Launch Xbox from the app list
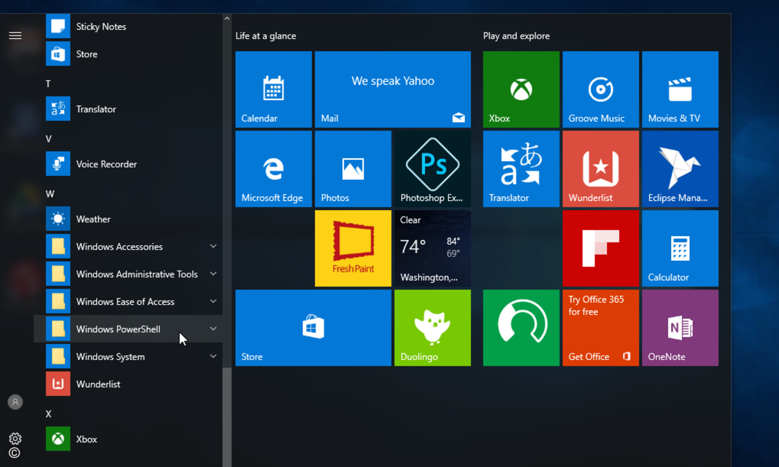 (x=128, y=439)
